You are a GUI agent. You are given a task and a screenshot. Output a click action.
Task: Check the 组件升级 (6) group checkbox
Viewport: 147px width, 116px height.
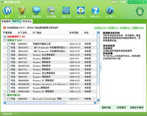click(5, 95)
